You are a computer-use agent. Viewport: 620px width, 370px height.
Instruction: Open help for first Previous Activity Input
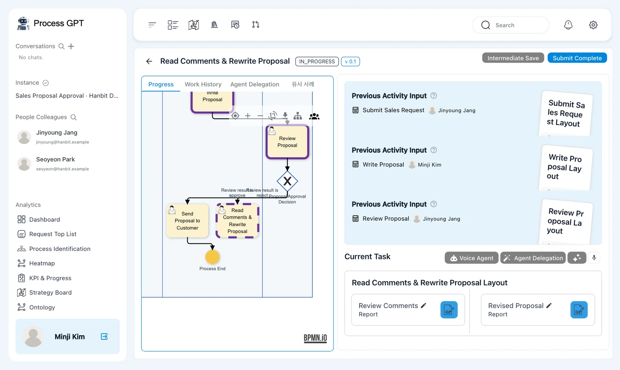pyautogui.click(x=434, y=96)
